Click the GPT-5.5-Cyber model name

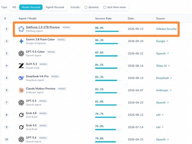click(35, 52)
